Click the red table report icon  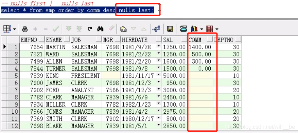(209, 29)
